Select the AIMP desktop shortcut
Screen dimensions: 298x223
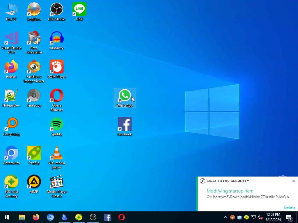click(x=34, y=184)
